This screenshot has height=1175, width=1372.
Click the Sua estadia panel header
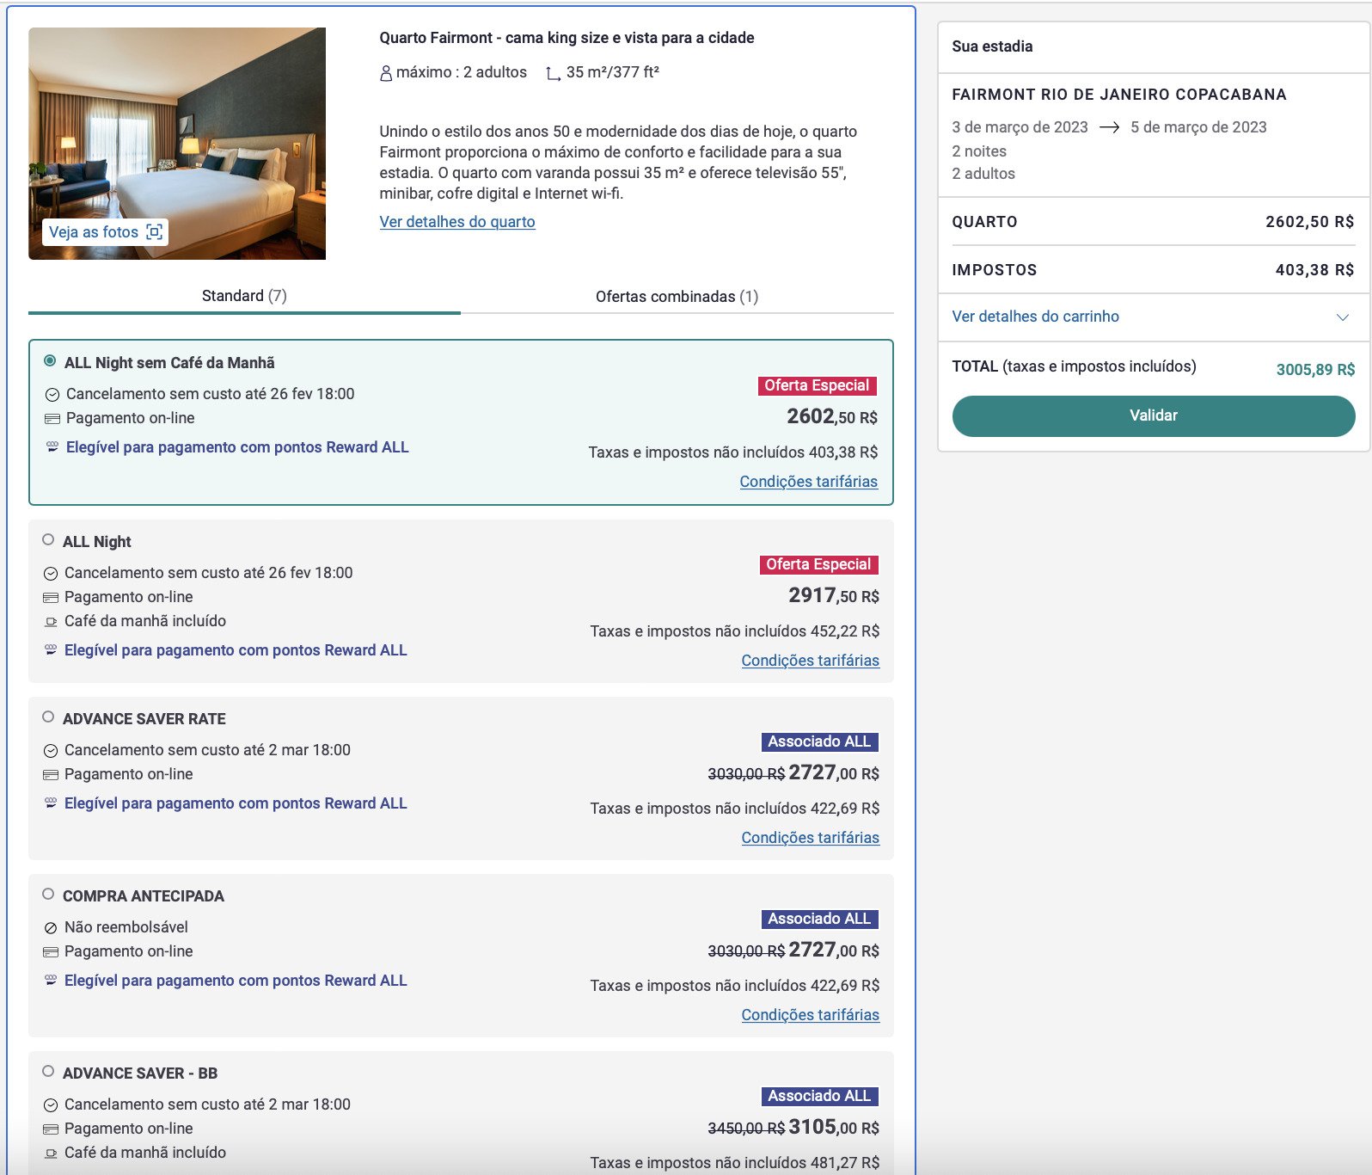[x=992, y=46]
